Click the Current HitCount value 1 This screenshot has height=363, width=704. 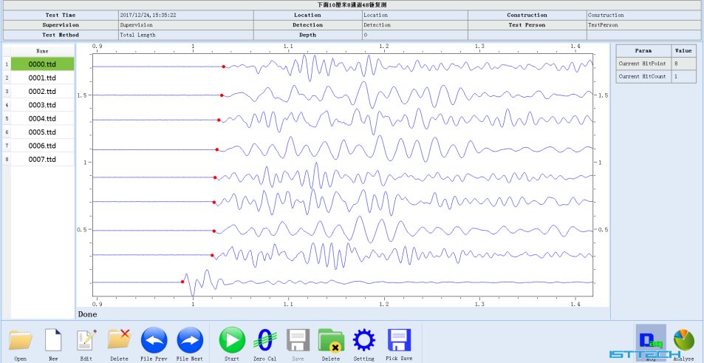(684, 76)
